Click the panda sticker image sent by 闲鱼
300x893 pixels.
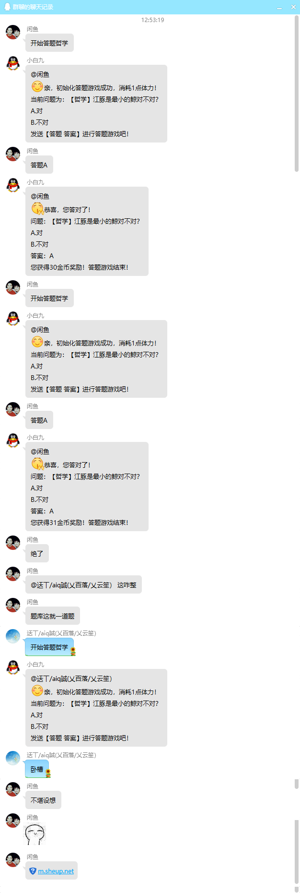pyautogui.click(x=35, y=834)
